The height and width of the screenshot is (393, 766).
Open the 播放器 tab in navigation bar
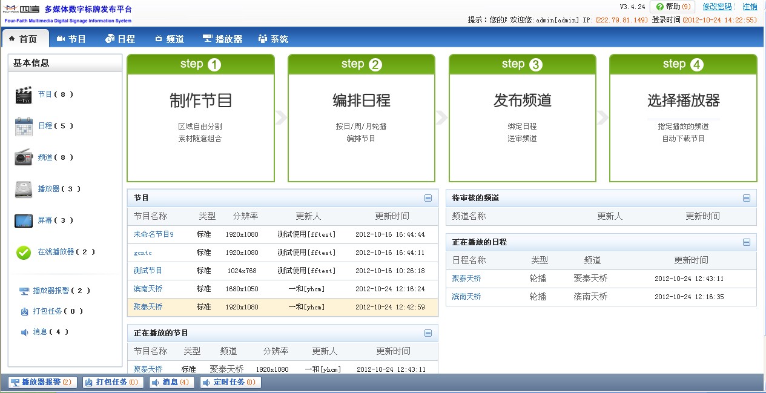[x=222, y=39]
